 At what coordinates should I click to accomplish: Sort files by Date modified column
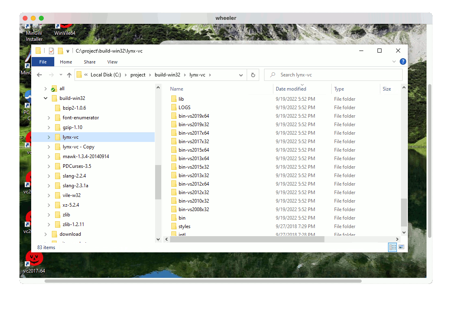coord(291,89)
